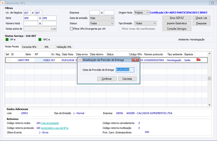Click ANIGER - CALCADOS SUPRIMENTOS LTDA text

[x=149, y=113]
